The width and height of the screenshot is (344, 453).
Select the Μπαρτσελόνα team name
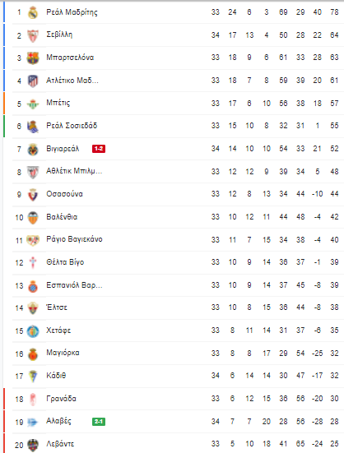[70, 58]
